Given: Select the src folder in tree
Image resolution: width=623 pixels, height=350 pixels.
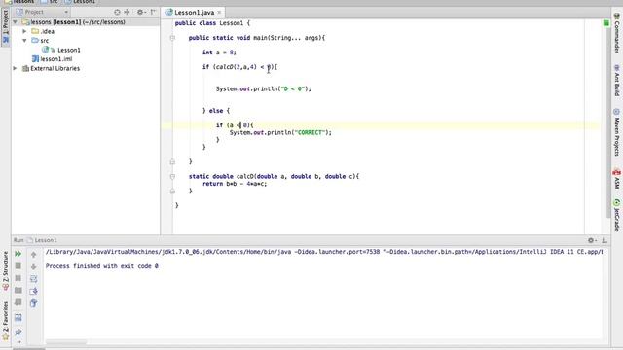Looking at the screenshot, I should [x=44, y=41].
